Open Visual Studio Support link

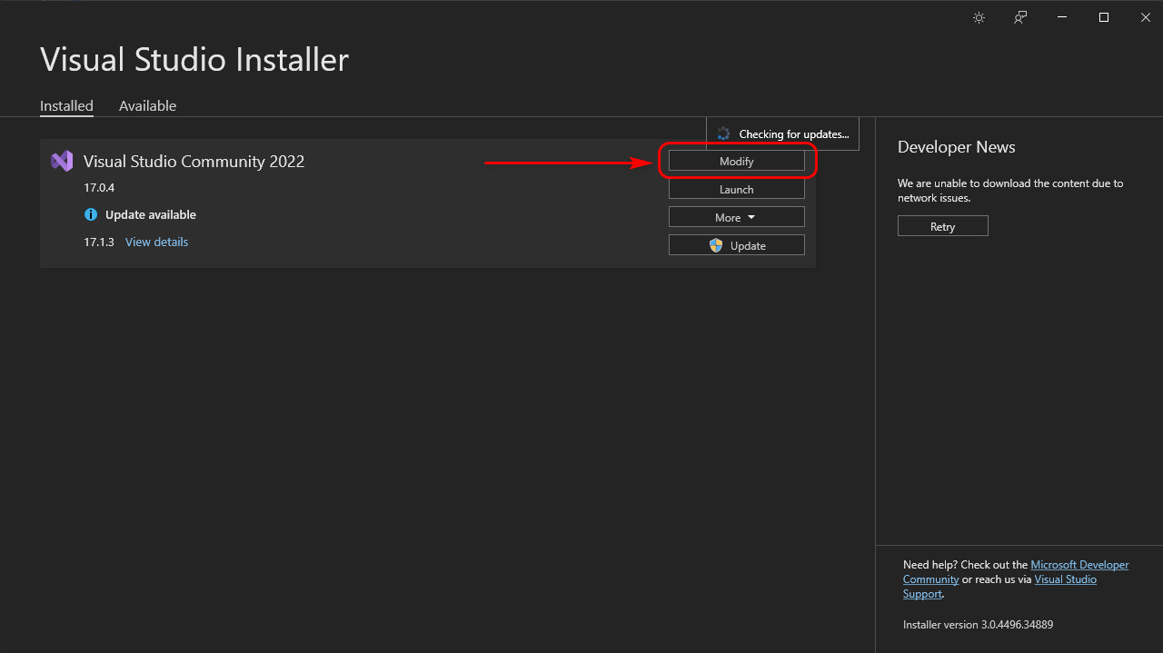(x=999, y=587)
